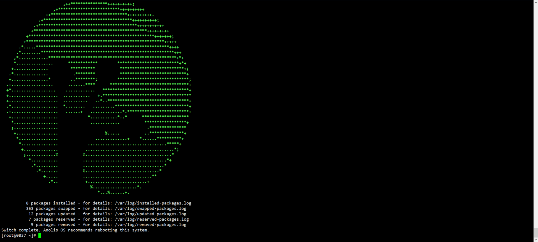538x242 pixels.
Task: Click the '353 packages swapped' text
Action: coord(51,209)
